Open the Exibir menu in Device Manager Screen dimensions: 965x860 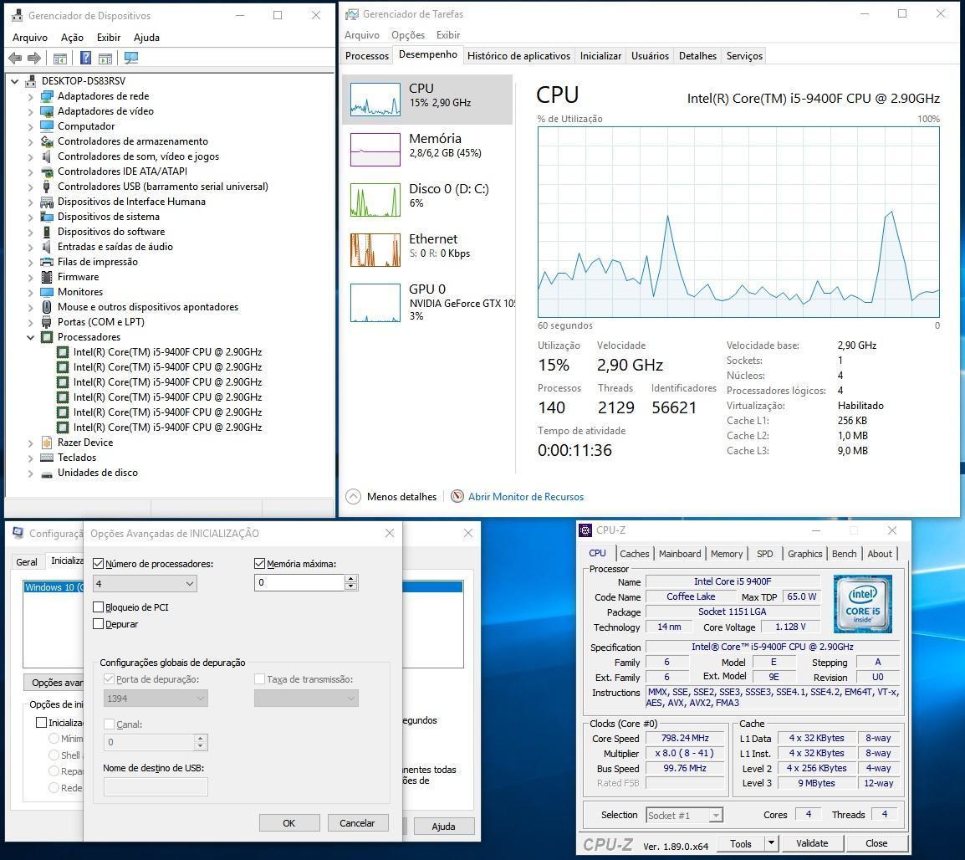click(x=109, y=38)
